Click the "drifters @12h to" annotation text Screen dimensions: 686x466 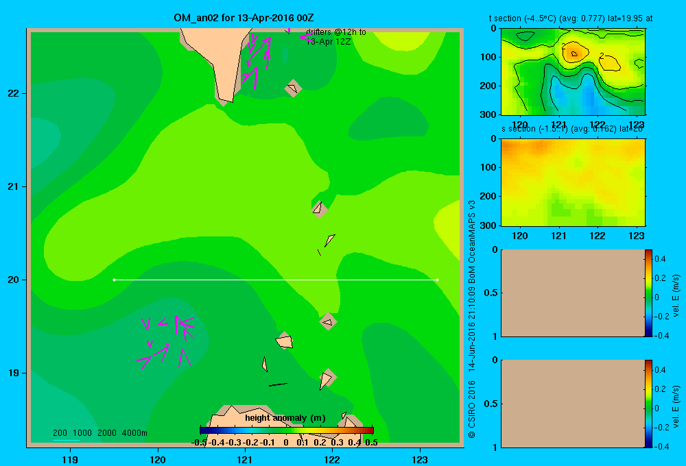coord(336,32)
